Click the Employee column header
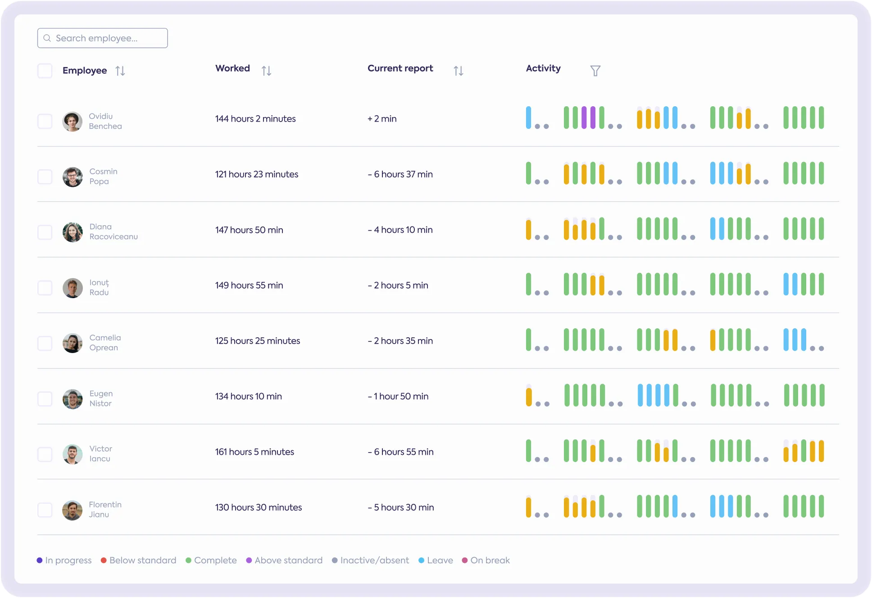The height and width of the screenshot is (598, 872). point(85,71)
